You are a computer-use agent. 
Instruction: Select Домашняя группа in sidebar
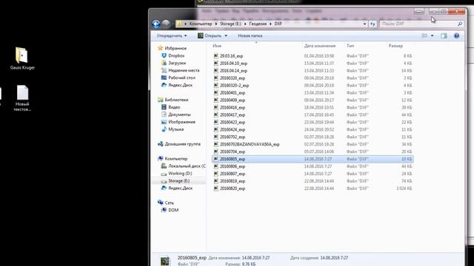pos(179,144)
